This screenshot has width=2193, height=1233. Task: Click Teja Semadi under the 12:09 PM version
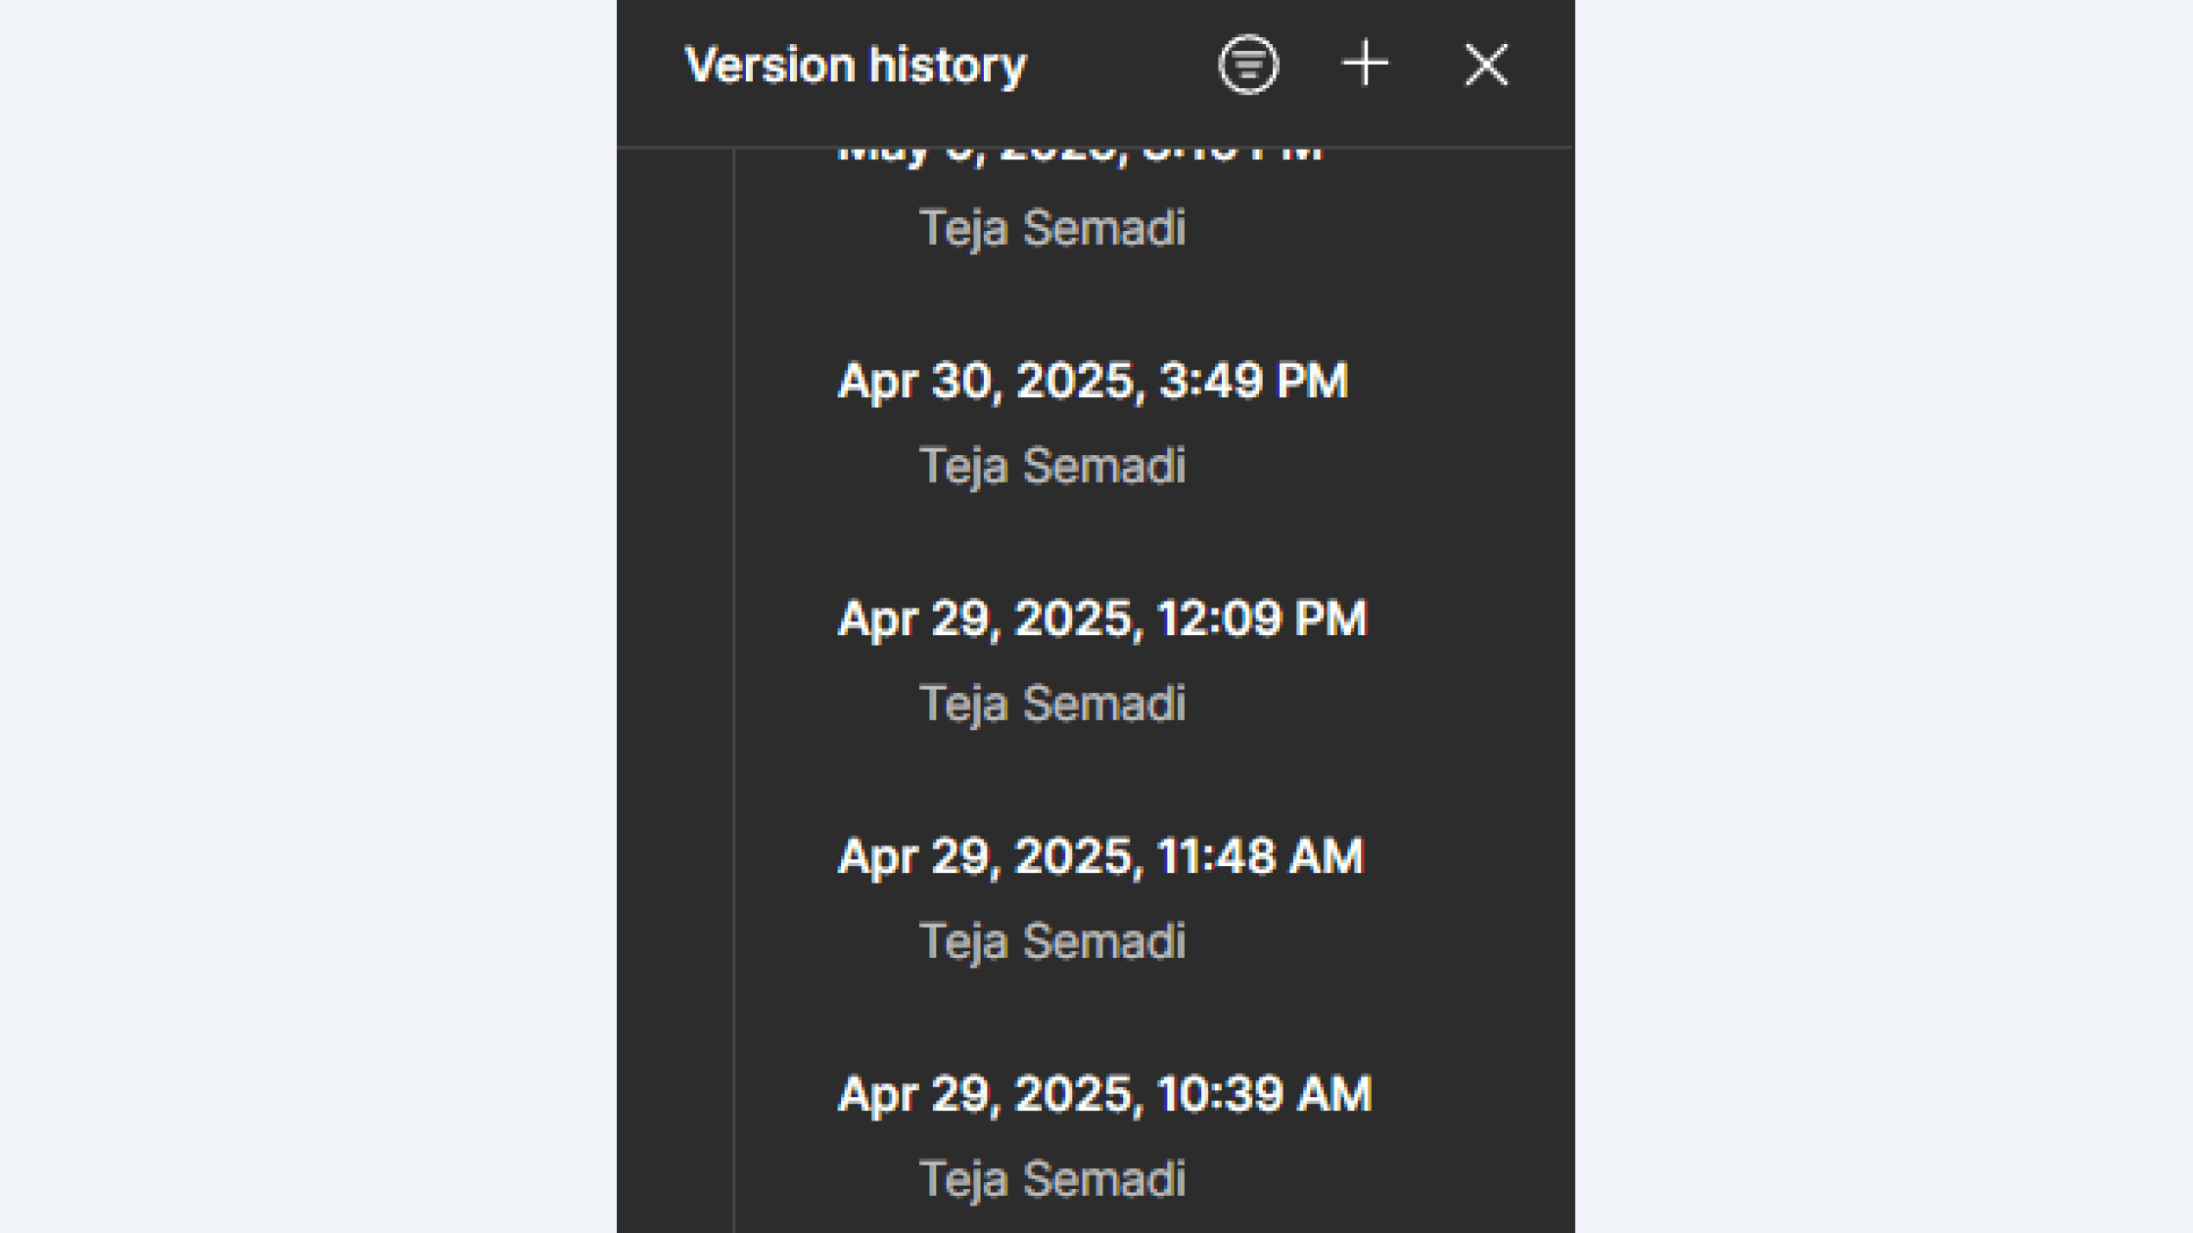(x=1052, y=704)
